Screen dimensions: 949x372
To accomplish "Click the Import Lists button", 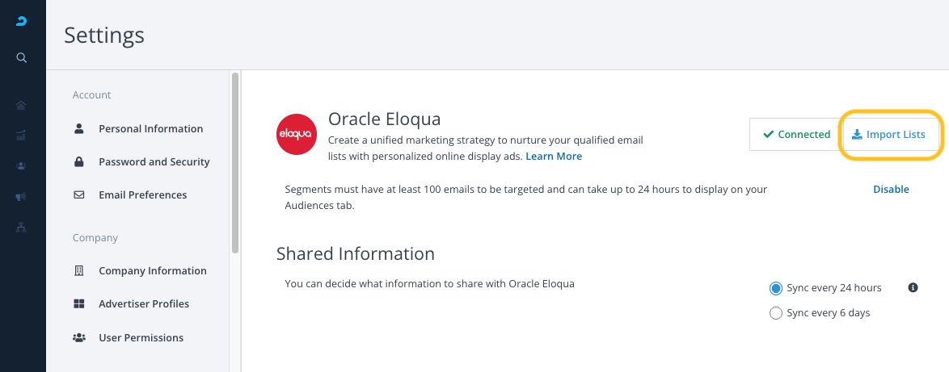I will click(x=889, y=135).
